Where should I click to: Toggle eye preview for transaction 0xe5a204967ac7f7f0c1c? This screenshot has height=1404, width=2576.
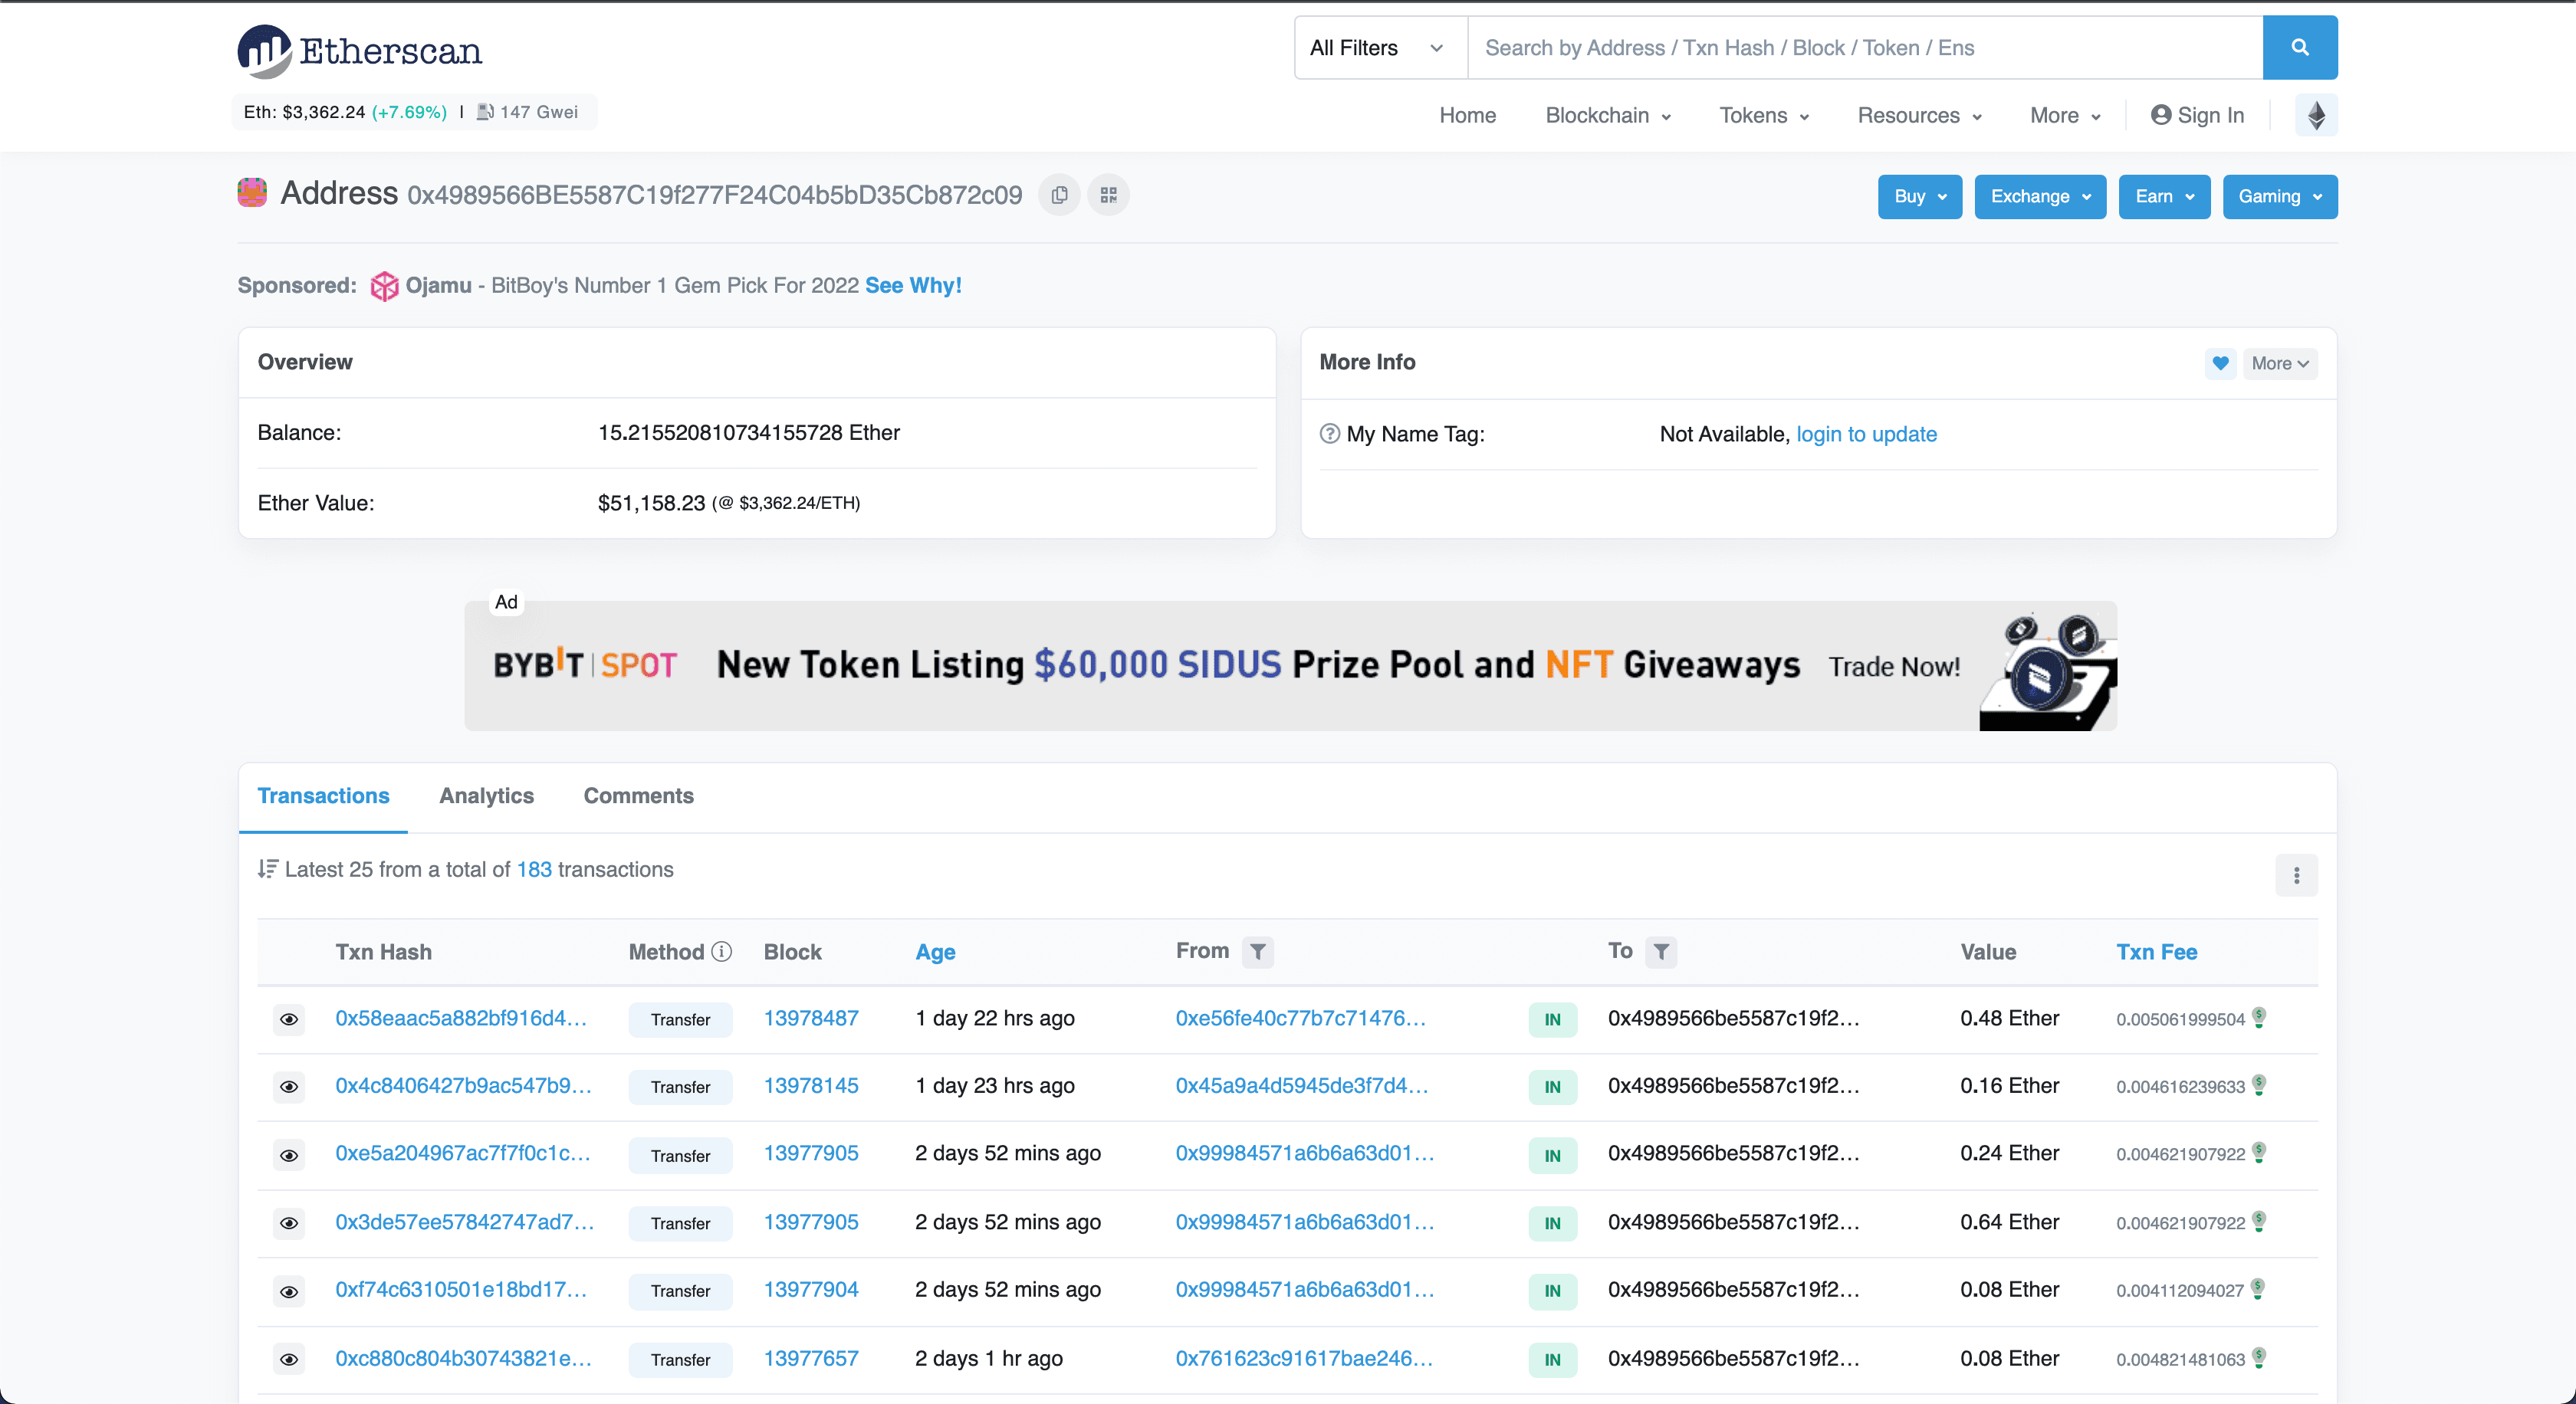point(289,1155)
